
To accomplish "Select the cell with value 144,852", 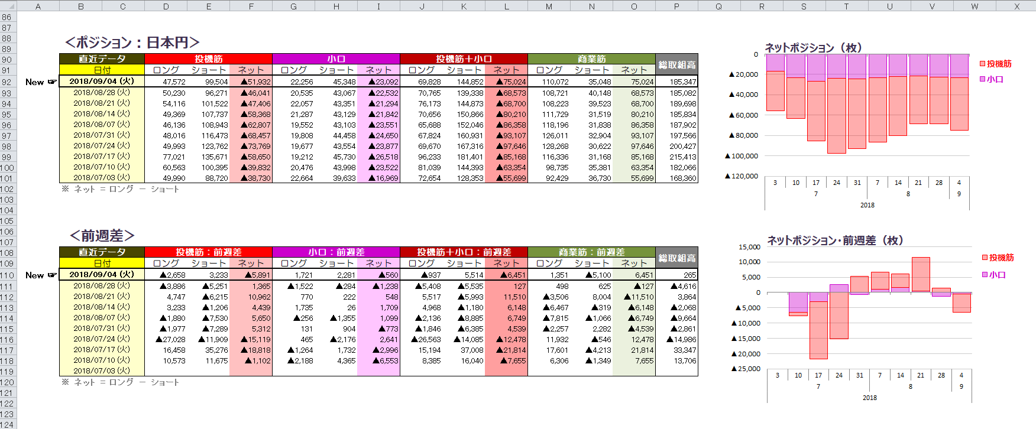I will click(464, 82).
